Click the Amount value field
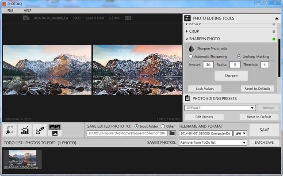This screenshot has width=283, height=176. coord(208,65)
